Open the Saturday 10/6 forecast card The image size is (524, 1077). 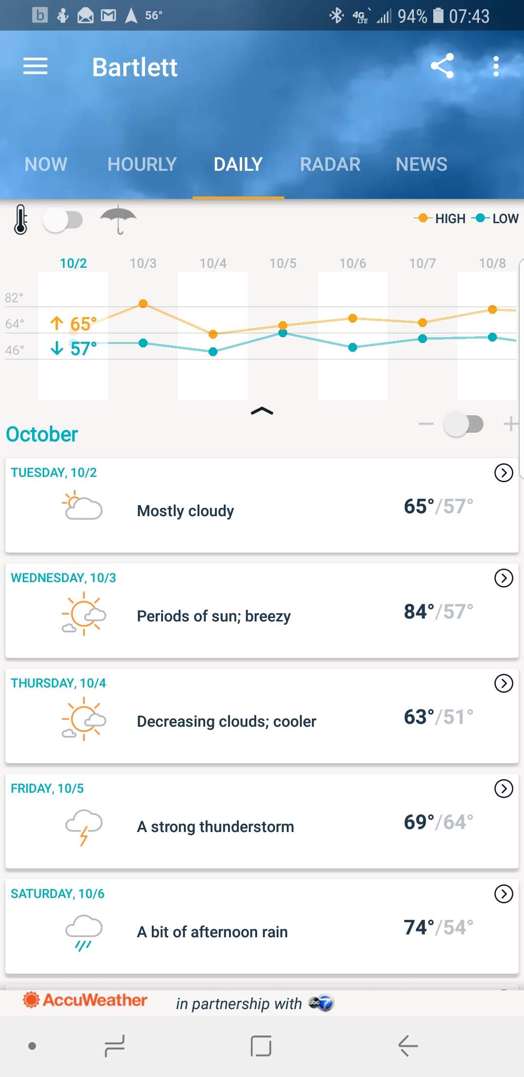[x=262, y=926]
